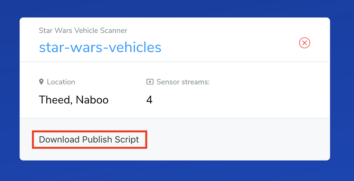
Task: Select the Theed, Naboo location text
Action: click(x=74, y=100)
